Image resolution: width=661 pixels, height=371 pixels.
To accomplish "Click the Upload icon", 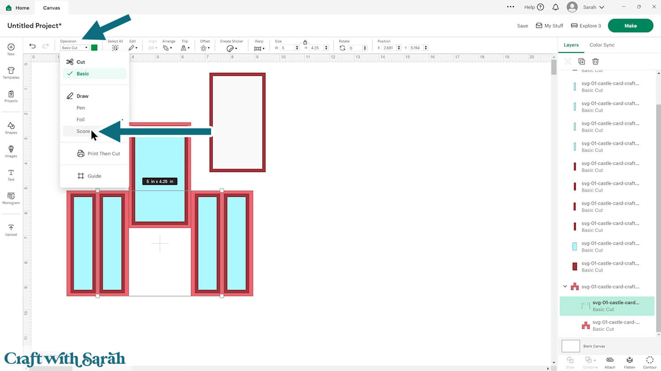I will point(11,230).
